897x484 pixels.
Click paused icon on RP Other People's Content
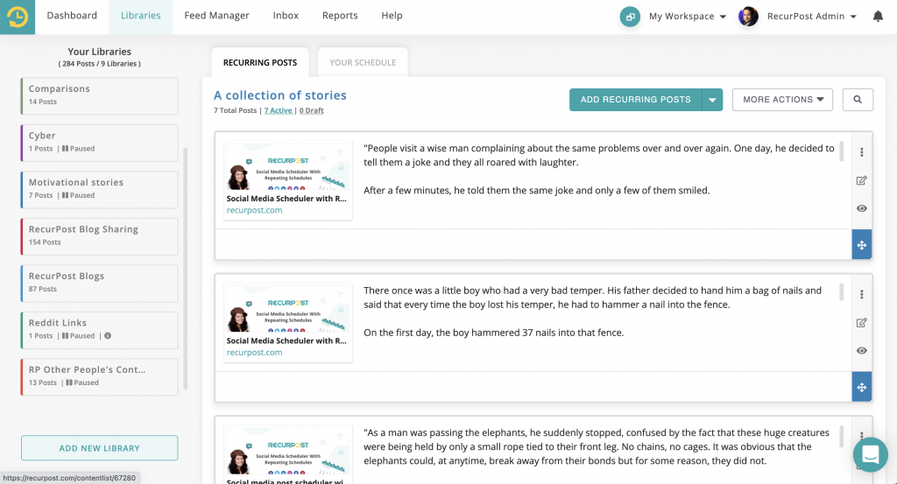pos(68,382)
